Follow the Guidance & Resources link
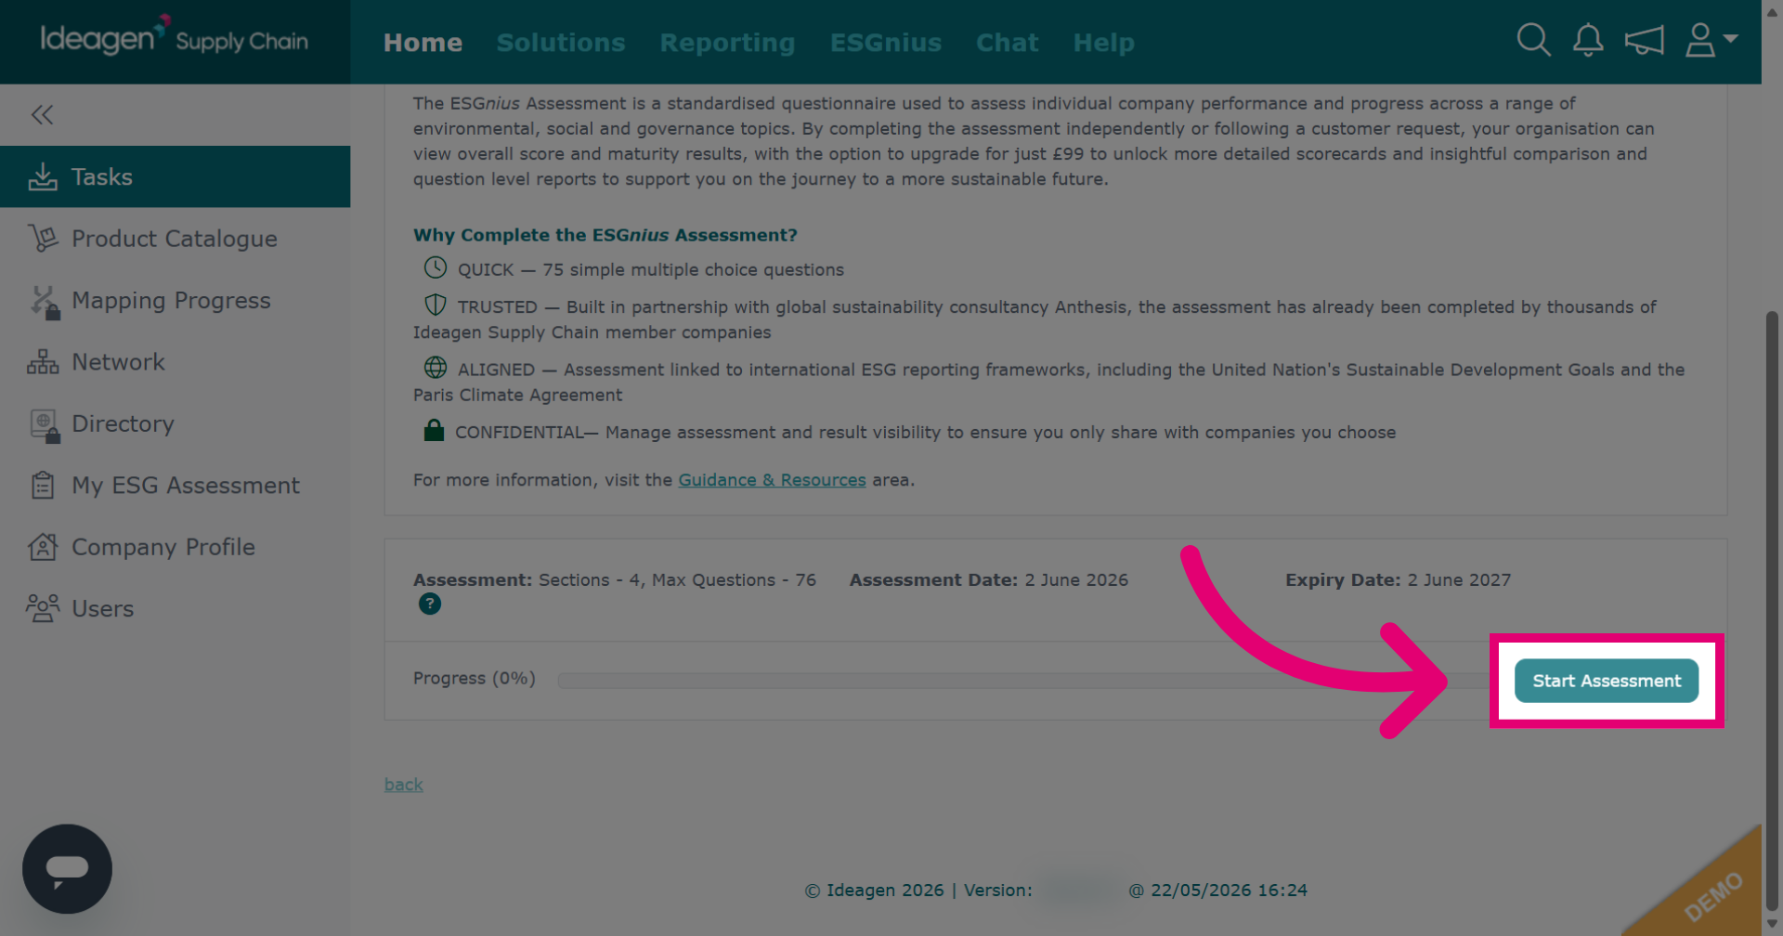Image resolution: width=1783 pixels, height=936 pixels. point(772,480)
